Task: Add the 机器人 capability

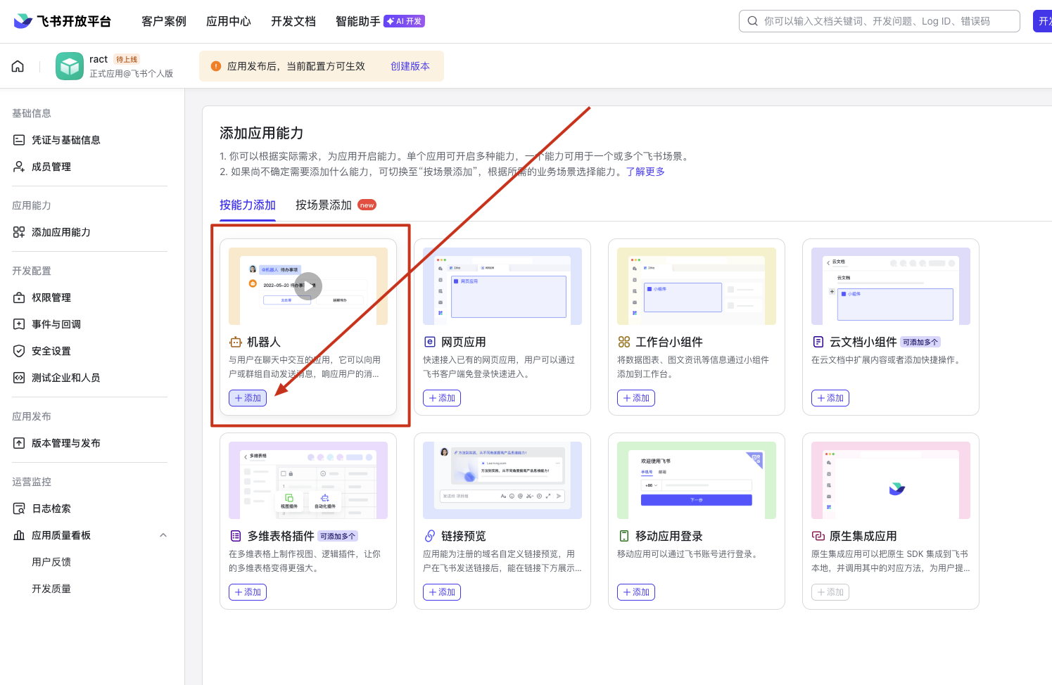Action: 248,398
